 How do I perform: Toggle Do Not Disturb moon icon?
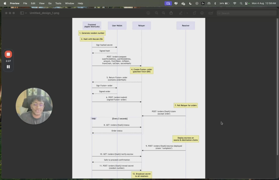click(190, 3)
